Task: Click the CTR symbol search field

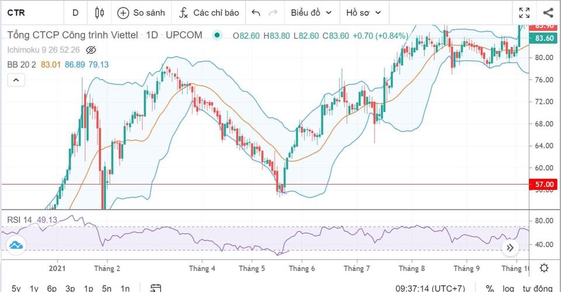Action: pyautogui.click(x=16, y=13)
